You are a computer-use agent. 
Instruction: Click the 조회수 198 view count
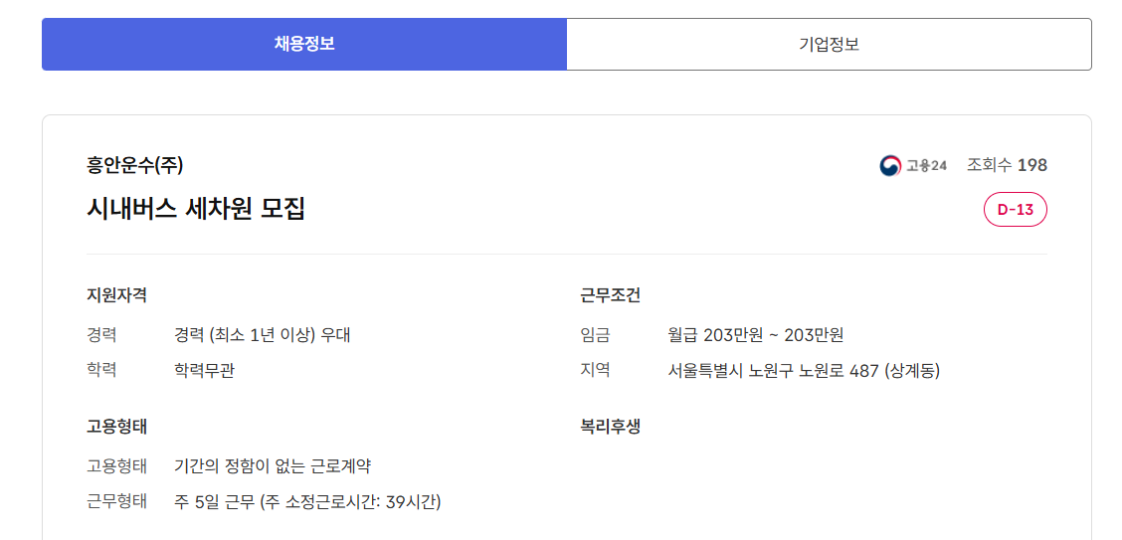click(x=1007, y=165)
